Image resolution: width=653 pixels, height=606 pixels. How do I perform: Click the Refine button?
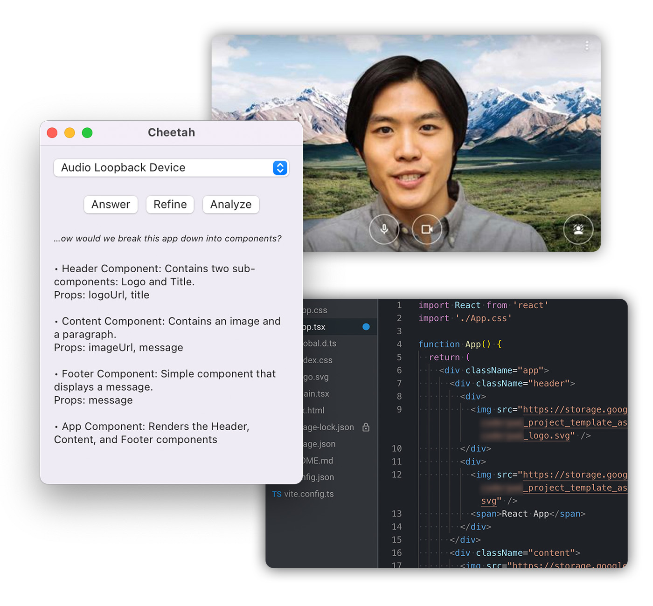pyautogui.click(x=170, y=204)
